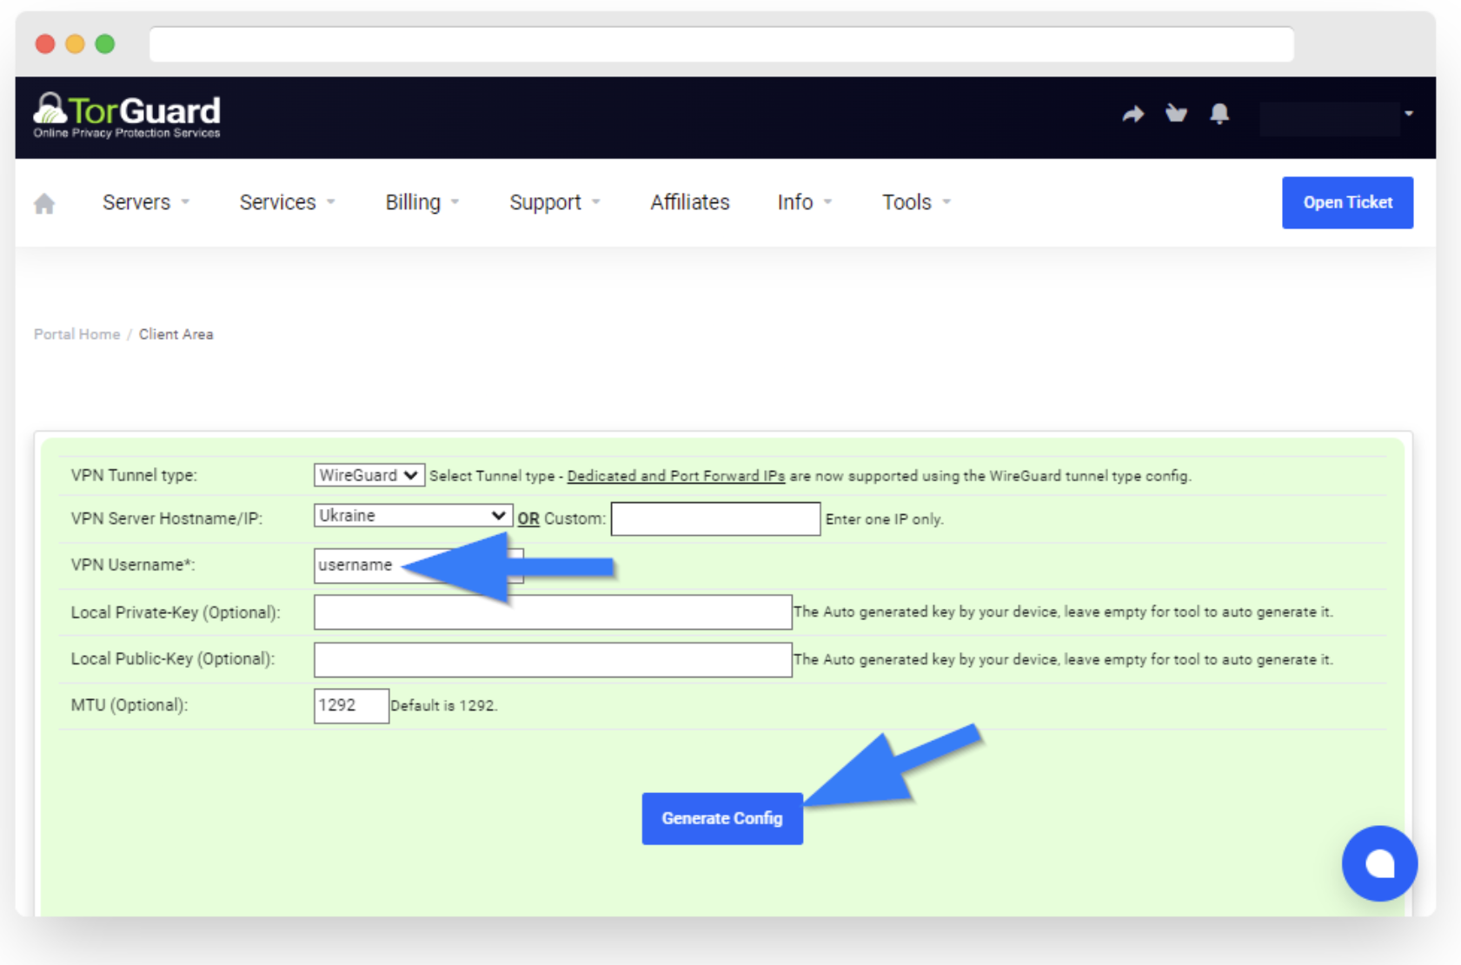The height and width of the screenshot is (965, 1461).
Task: Click the Generate Config button
Action: [721, 818]
